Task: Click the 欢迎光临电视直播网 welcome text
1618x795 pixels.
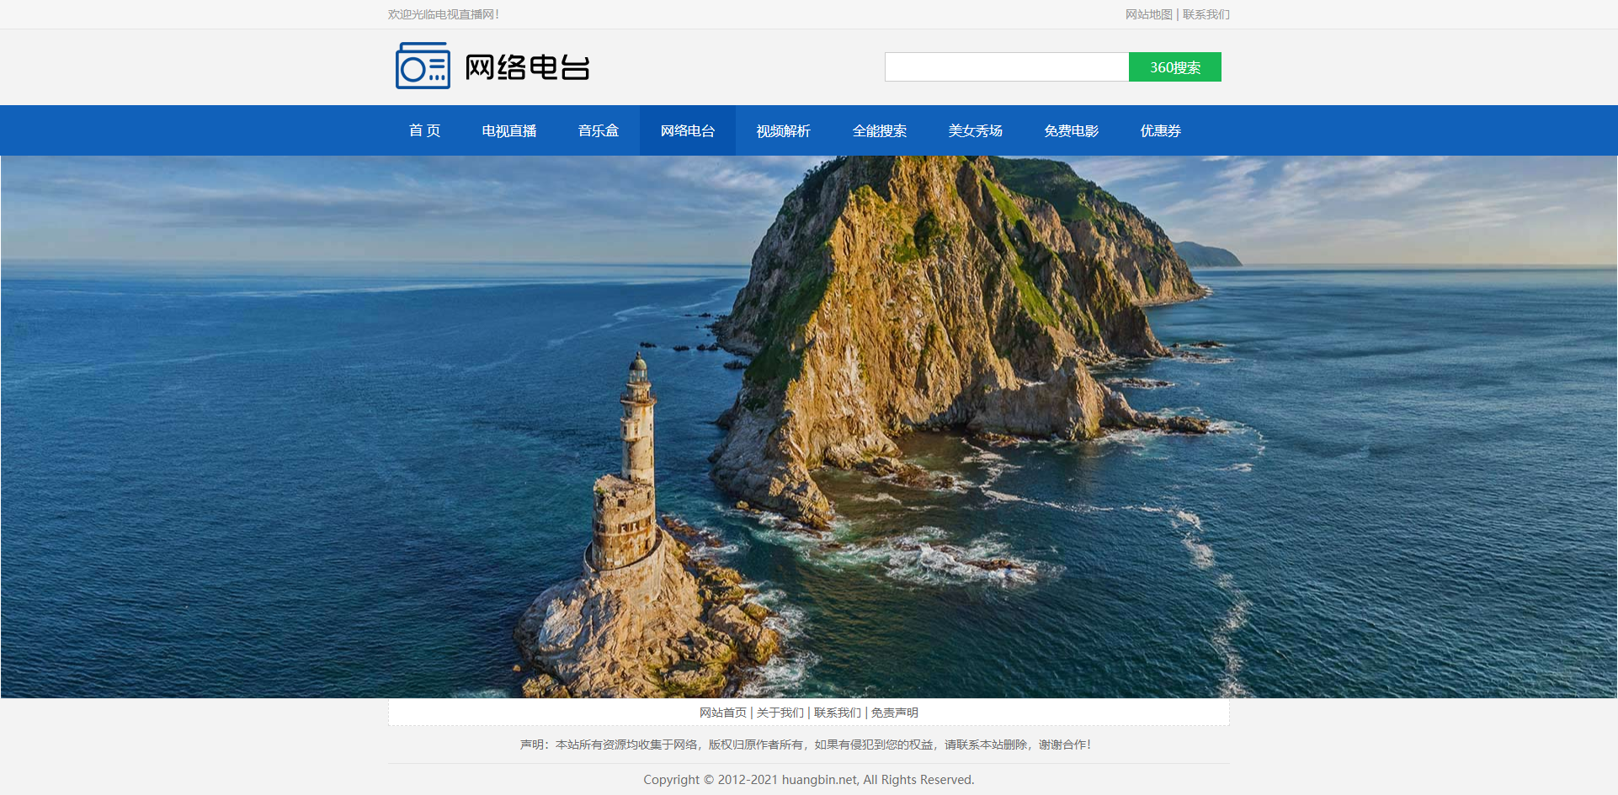Action: point(444,14)
